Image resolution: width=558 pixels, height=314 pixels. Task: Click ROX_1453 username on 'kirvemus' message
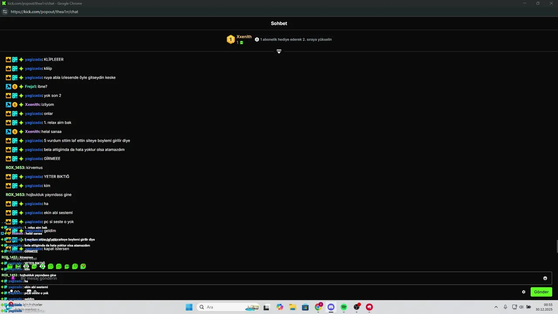click(15, 167)
